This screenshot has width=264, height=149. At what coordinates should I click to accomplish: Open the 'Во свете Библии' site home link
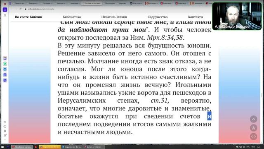[28, 17]
